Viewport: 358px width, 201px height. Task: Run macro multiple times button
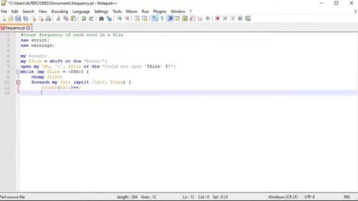point(240,18)
